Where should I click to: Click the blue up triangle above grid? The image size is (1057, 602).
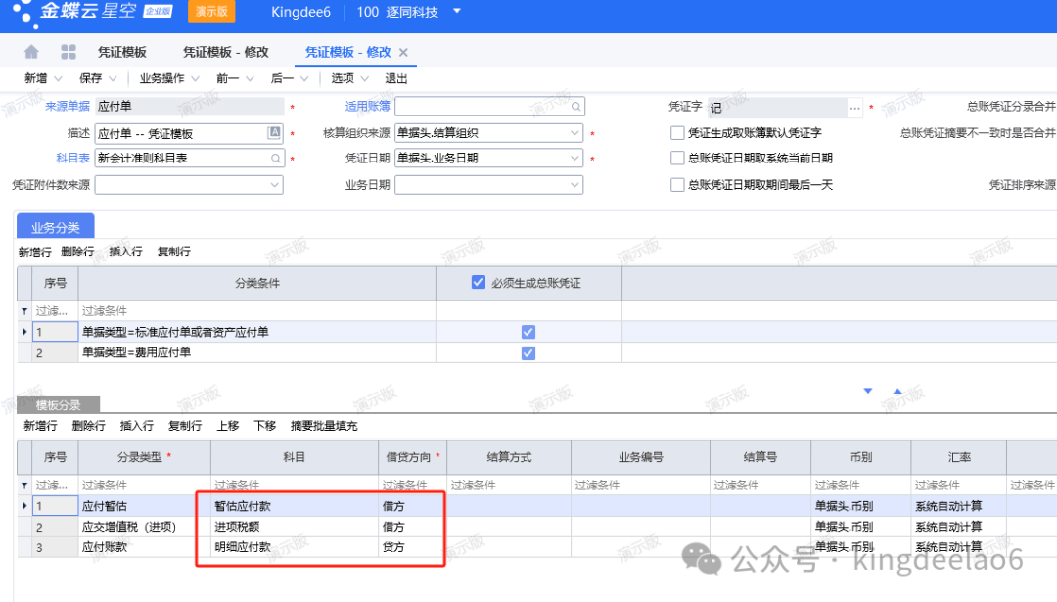point(897,392)
